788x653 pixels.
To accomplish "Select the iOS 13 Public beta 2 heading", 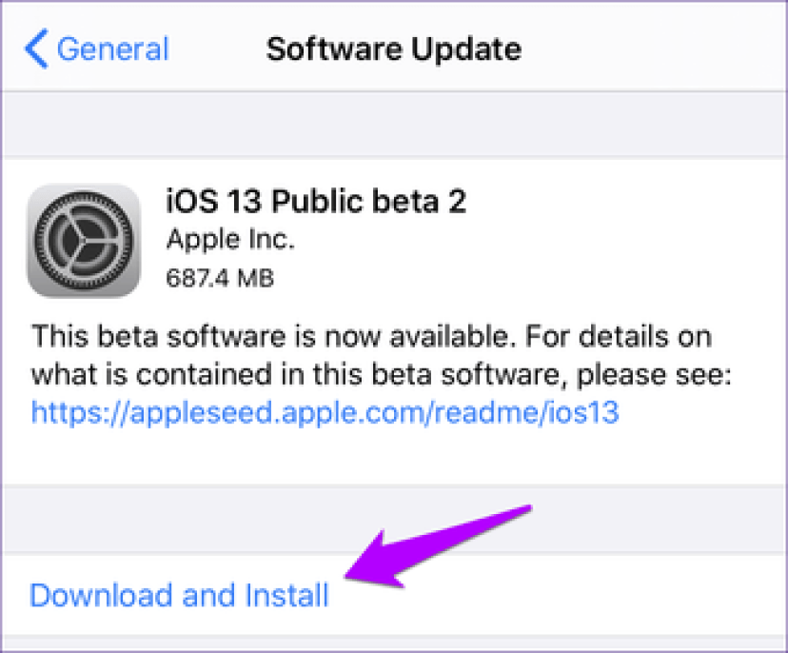I will click(317, 203).
